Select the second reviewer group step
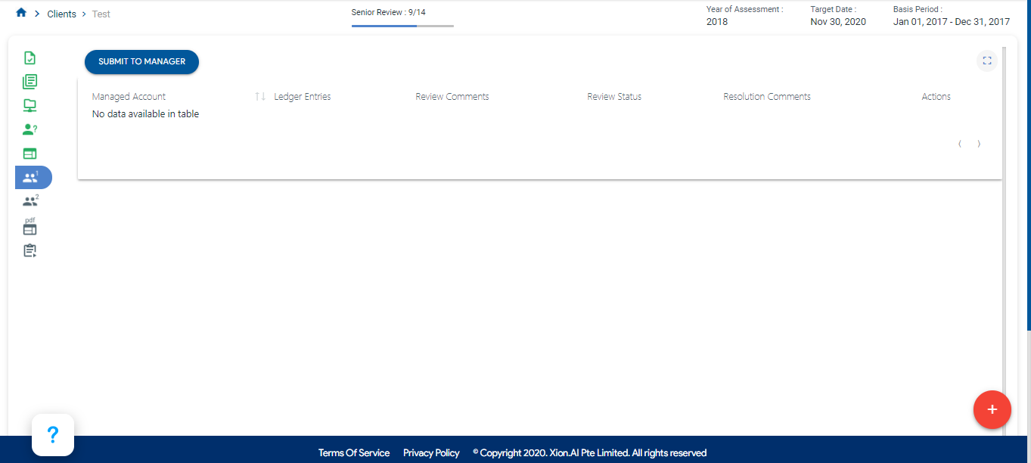1031x463 pixels. click(x=30, y=201)
